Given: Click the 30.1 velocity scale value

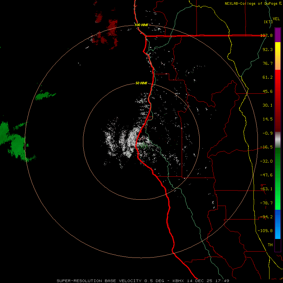Looking at the screenshot, I should [x=268, y=105].
